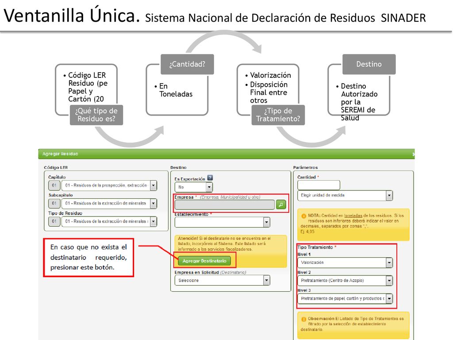Click the '¿Cantidad?' gray label box
The height and width of the screenshot is (340, 453).
pos(187,64)
